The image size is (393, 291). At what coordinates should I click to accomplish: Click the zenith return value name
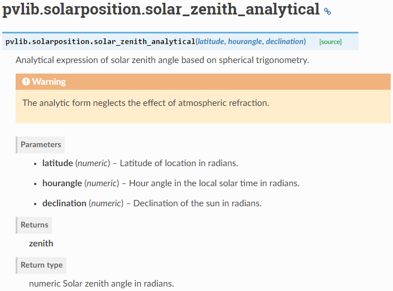click(41, 243)
